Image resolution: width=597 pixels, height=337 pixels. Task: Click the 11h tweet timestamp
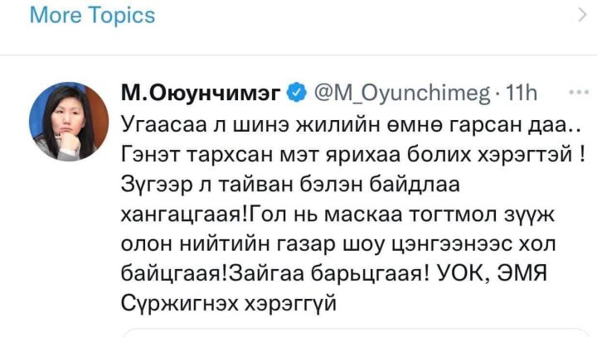521,94
